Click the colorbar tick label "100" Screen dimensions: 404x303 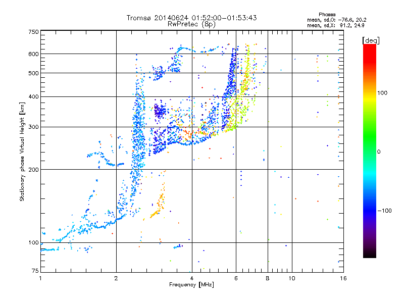click(x=382, y=93)
